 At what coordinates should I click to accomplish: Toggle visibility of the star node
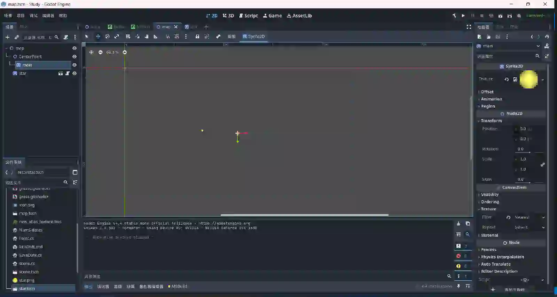(x=74, y=73)
